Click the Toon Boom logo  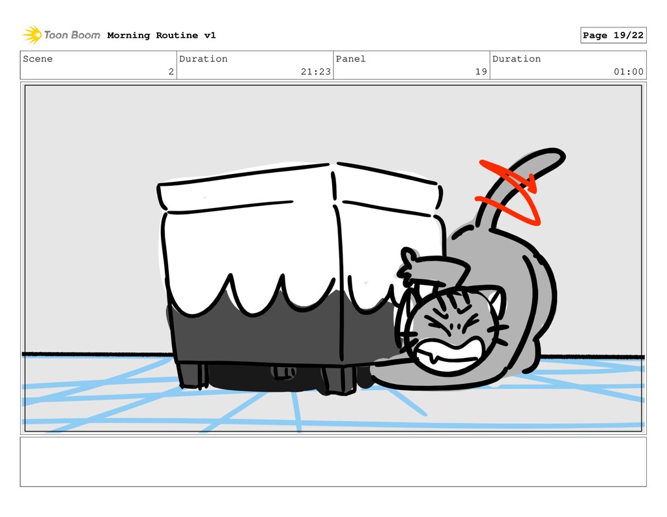point(61,35)
